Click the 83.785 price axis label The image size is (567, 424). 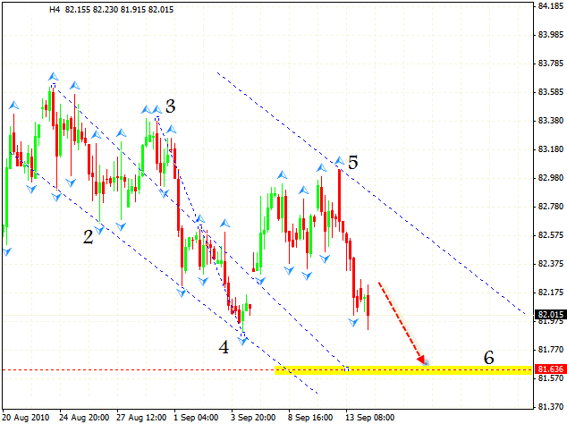pyautogui.click(x=551, y=64)
